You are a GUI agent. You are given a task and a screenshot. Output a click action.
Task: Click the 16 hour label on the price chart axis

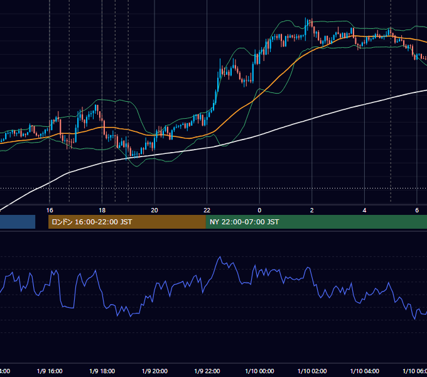point(50,210)
